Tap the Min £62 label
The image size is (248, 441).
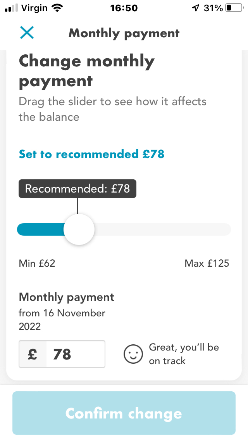coord(37,263)
